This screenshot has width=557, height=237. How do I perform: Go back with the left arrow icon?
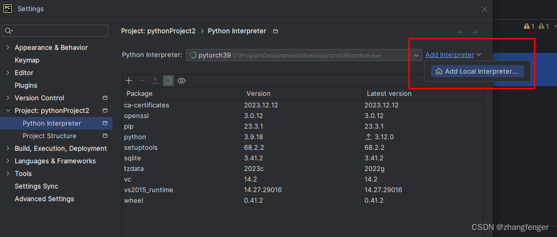tap(461, 32)
